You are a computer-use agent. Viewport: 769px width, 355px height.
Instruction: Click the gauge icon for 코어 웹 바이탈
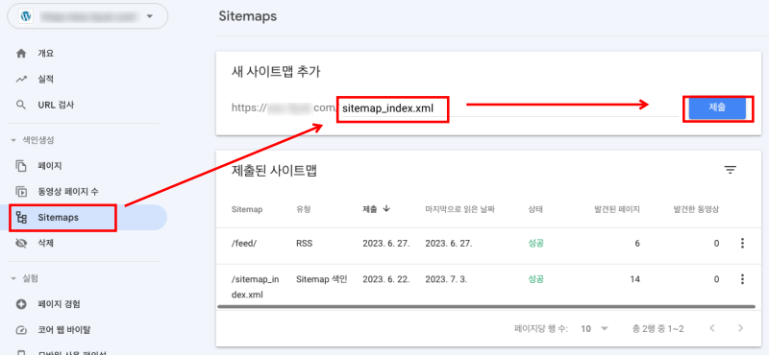point(21,329)
